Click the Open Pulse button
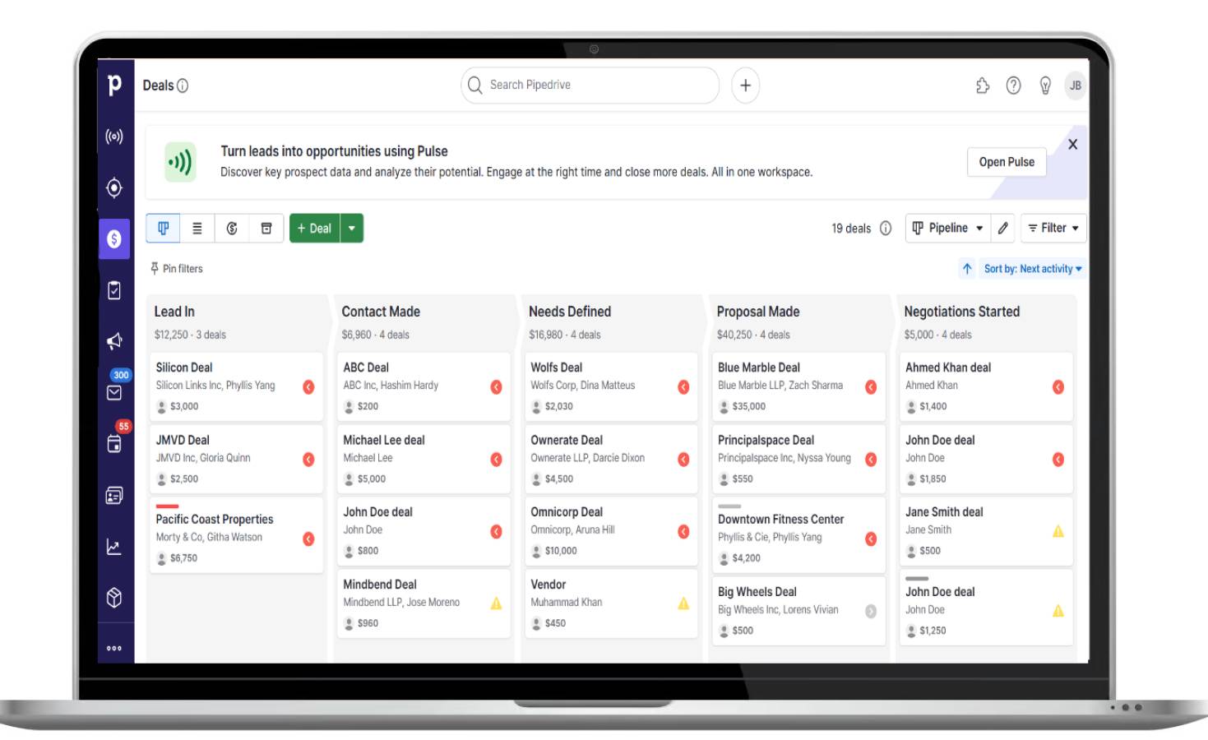Viewport: 1208px width, 740px height. (x=1007, y=162)
